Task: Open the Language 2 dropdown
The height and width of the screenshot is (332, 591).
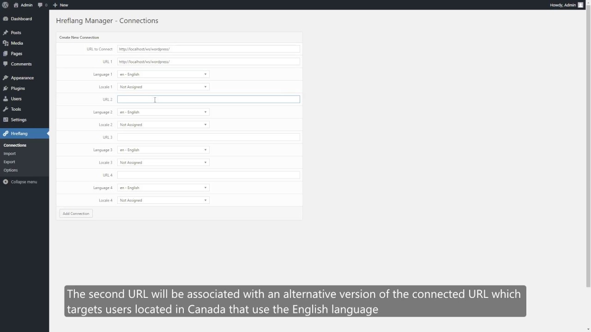Action: point(163,112)
